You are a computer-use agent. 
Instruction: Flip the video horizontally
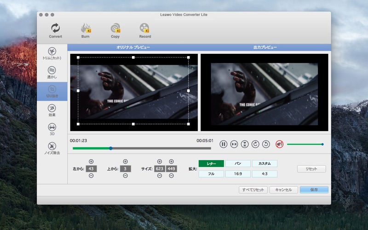coord(234,144)
